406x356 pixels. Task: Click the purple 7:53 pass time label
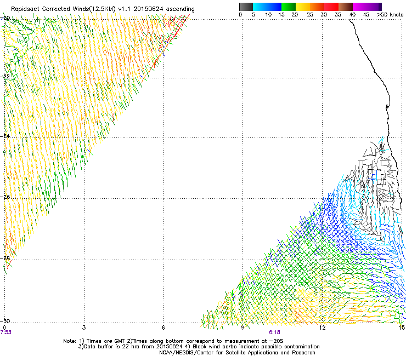tap(5, 332)
